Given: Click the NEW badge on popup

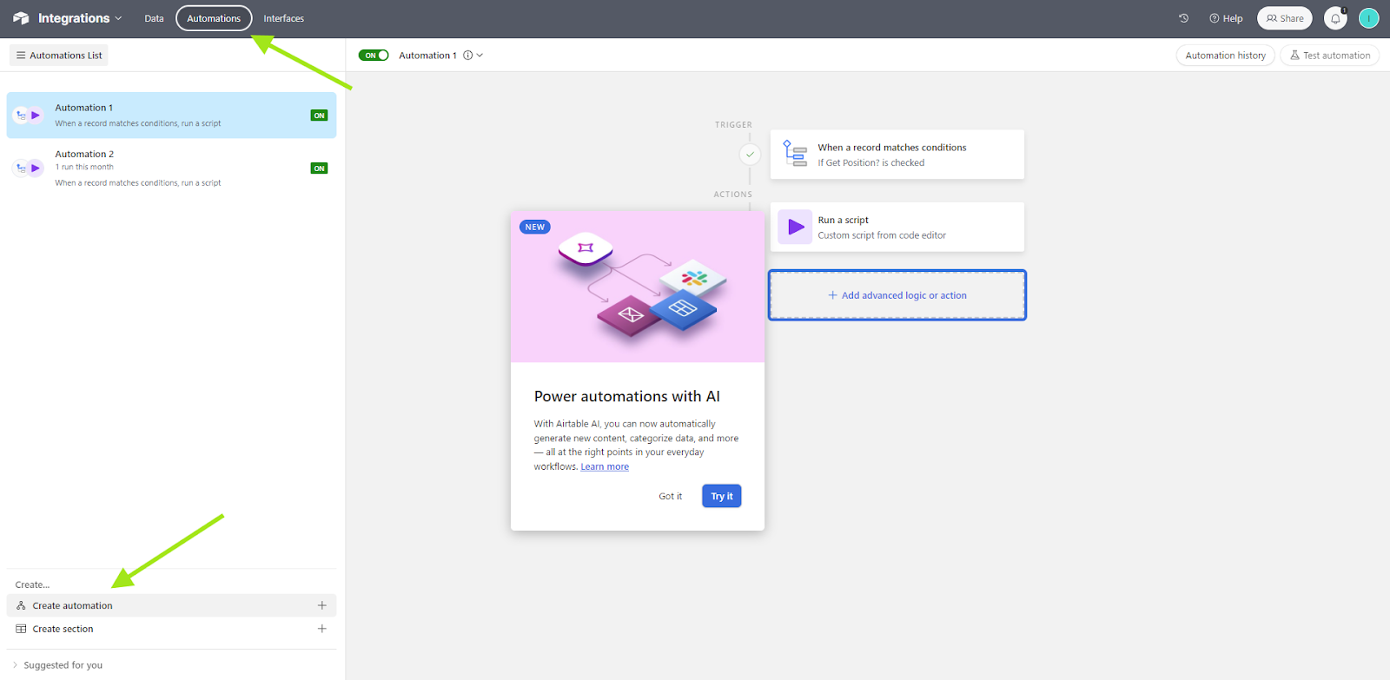Looking at the screenshot, I should 535,228.
